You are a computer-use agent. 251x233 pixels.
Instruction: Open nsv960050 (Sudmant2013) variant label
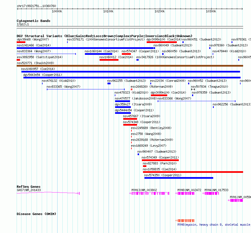click(181, 51)
